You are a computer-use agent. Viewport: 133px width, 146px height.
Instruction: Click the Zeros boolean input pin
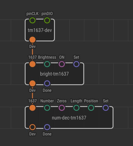pyautogui.click(x=62, y=108)
